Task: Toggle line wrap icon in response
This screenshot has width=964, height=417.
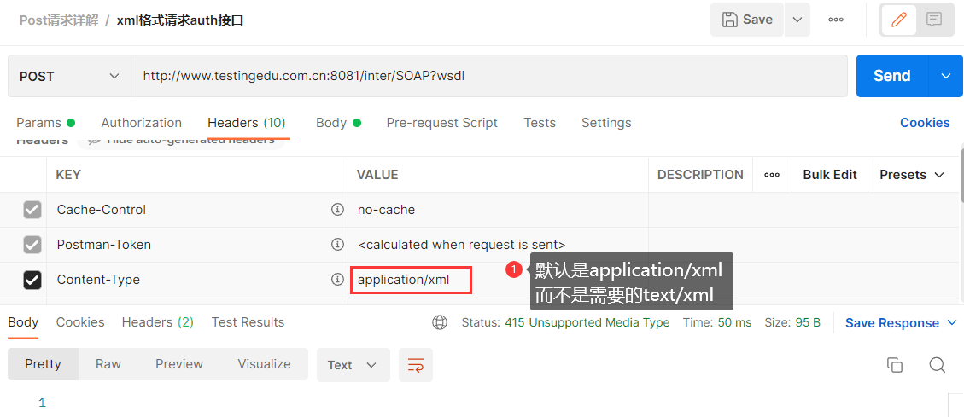Action: 416,365
